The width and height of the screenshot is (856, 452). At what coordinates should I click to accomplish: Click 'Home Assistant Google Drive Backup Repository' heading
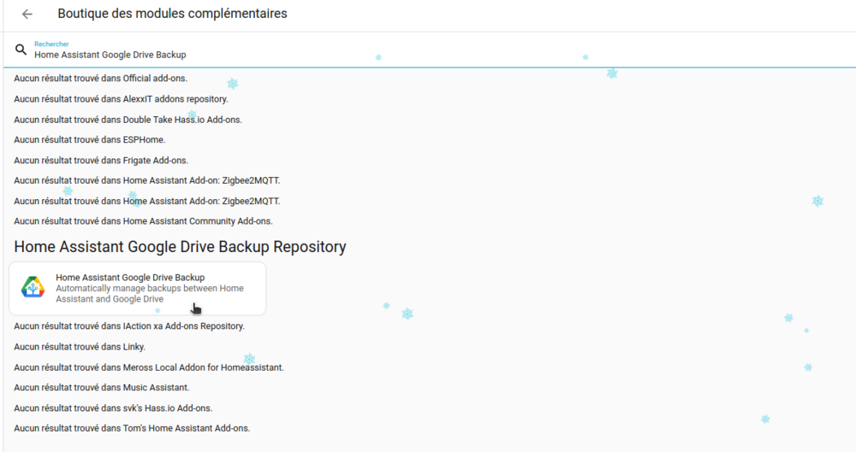click(180, 247)
